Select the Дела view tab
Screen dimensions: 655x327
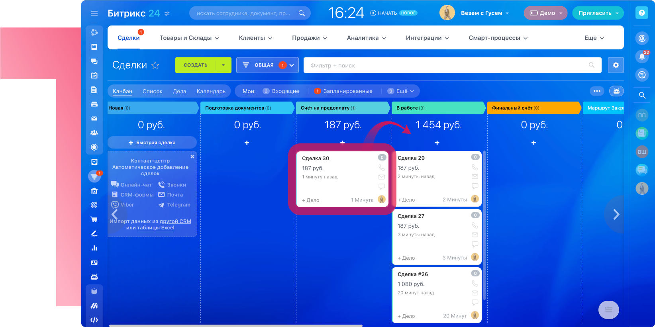(179, 91)
